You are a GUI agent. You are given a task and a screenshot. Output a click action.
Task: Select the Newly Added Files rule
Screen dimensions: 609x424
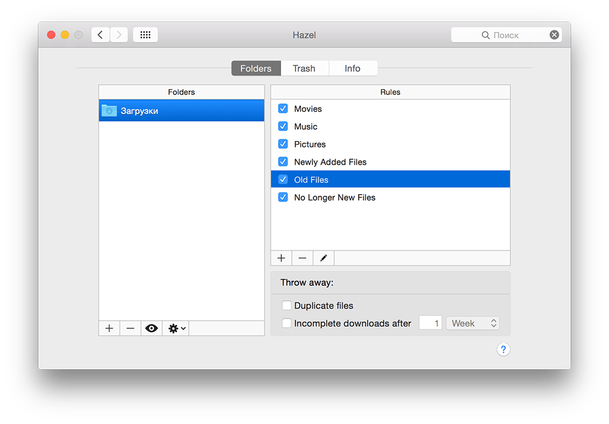(x=390, y=162)
